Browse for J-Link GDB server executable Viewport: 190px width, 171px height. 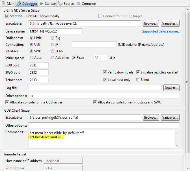(151, 23)
